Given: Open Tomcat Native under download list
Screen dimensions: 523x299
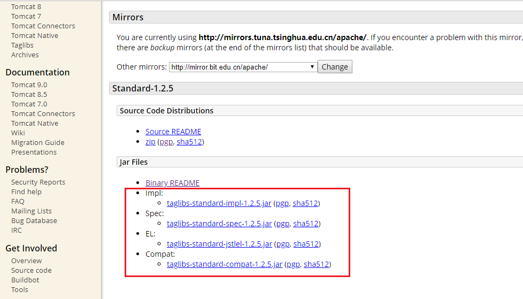Looking at the screenshot, I should click(x=35, y=36).
